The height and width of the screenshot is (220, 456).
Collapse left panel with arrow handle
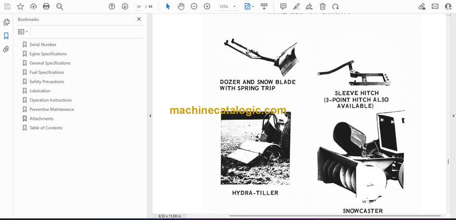[150, 116]
